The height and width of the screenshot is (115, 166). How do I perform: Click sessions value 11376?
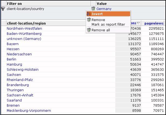click(x=136, y=100)
